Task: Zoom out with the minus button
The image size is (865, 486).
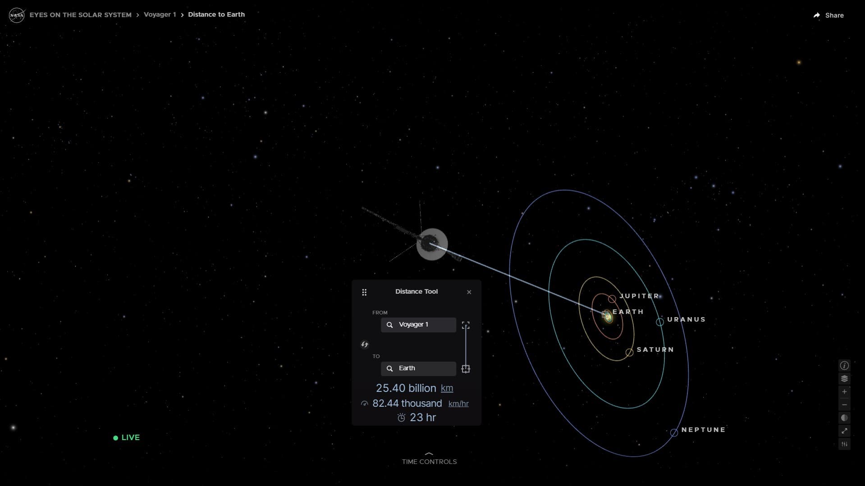Action: 844,405
